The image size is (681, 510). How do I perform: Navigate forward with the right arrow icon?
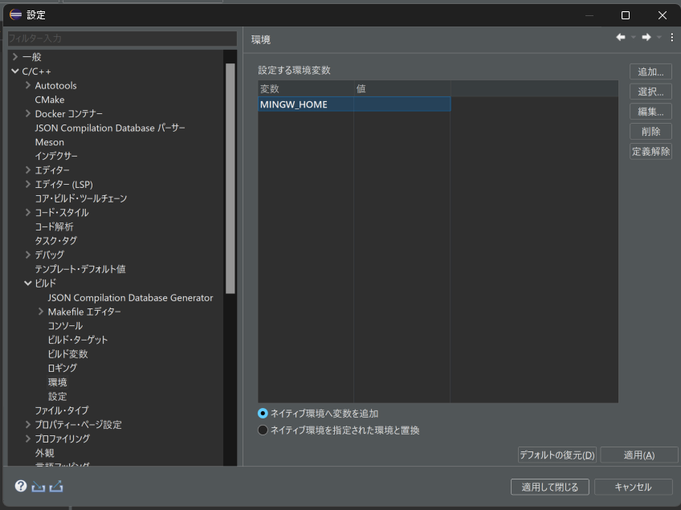point(646,37)
